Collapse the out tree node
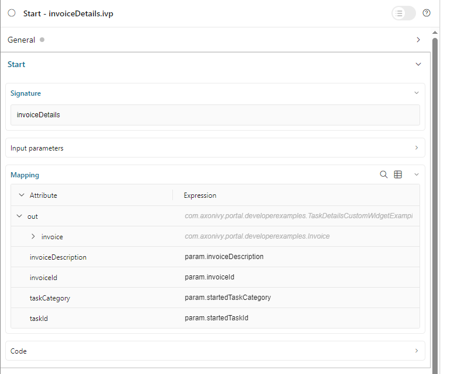Screen dimensions: 461x374 coord(19,216)
